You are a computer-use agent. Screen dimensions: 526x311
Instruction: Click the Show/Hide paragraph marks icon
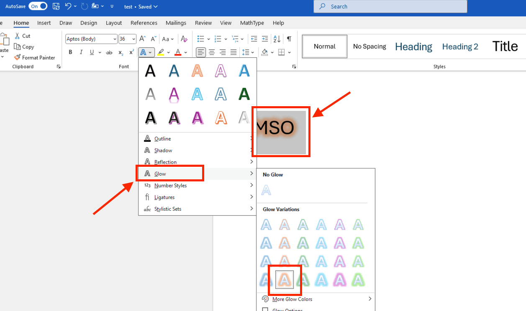click(289, 39)
